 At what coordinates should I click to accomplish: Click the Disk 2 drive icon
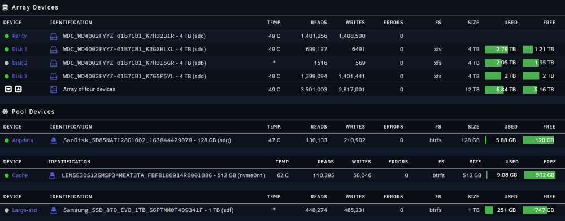[x=53, y=63]
